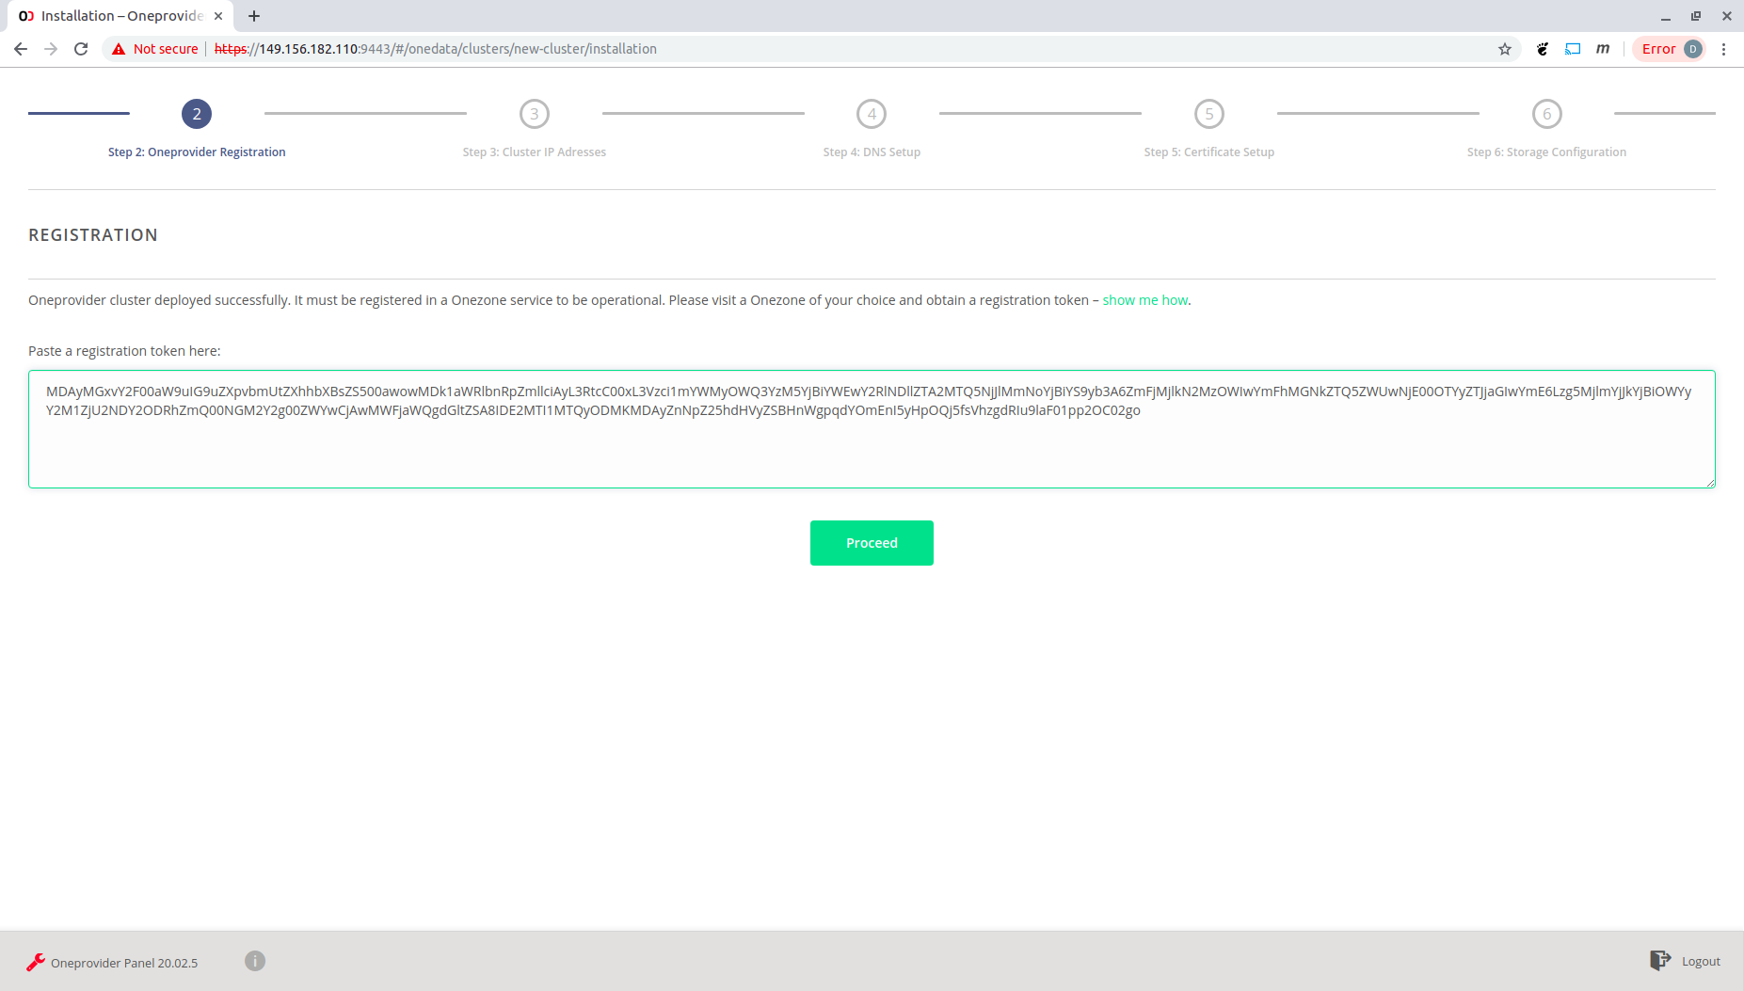This screenshot has width=1744, height=991.
Task: Click the Not secure warning icon
Action: coord(119,49)
